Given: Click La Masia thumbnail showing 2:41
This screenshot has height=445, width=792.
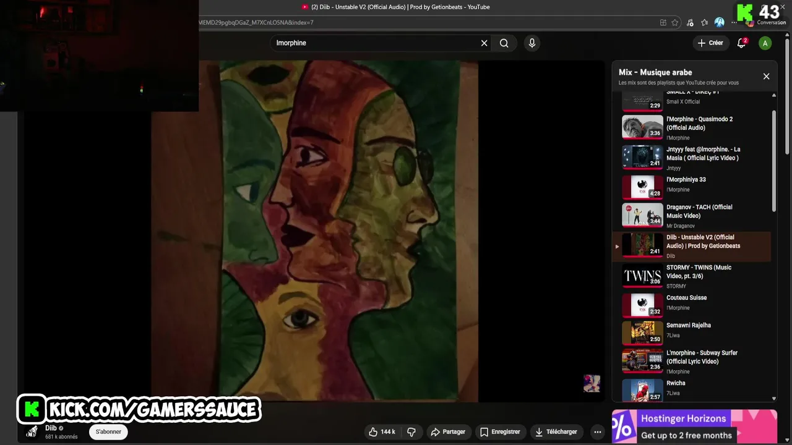Looking at the screenshot, I should (642, 157).
